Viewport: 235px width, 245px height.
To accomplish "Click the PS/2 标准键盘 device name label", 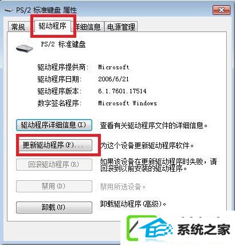I will click(63, 44).
